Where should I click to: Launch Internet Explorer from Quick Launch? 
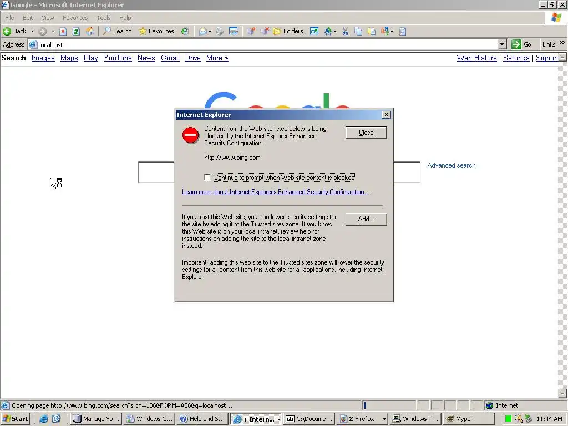pos(44,419)
